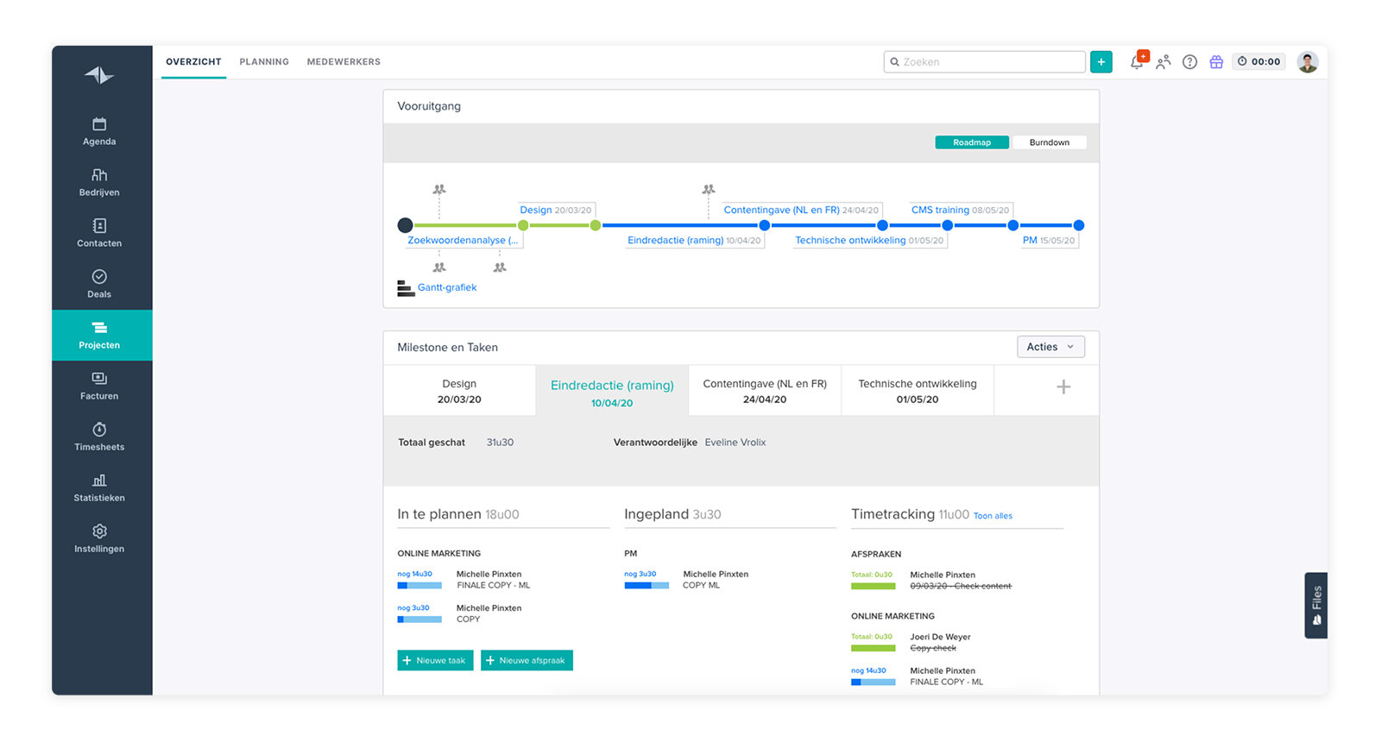Screen dimensions: 1381x742
Task: Open the Files side panel tab
Action: click(x=1315, y=605)
